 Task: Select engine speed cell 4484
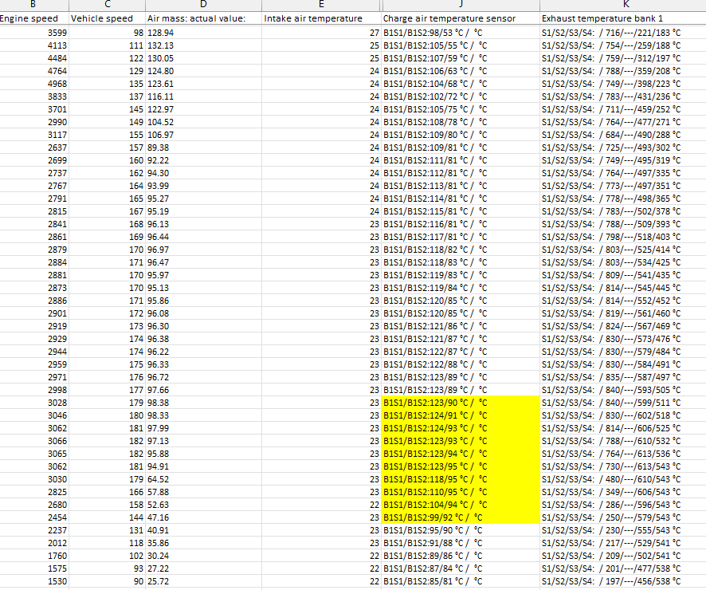(x=34, y=58)
